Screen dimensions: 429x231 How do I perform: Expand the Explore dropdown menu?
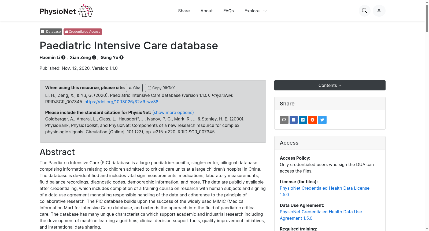tap(256, 11)
